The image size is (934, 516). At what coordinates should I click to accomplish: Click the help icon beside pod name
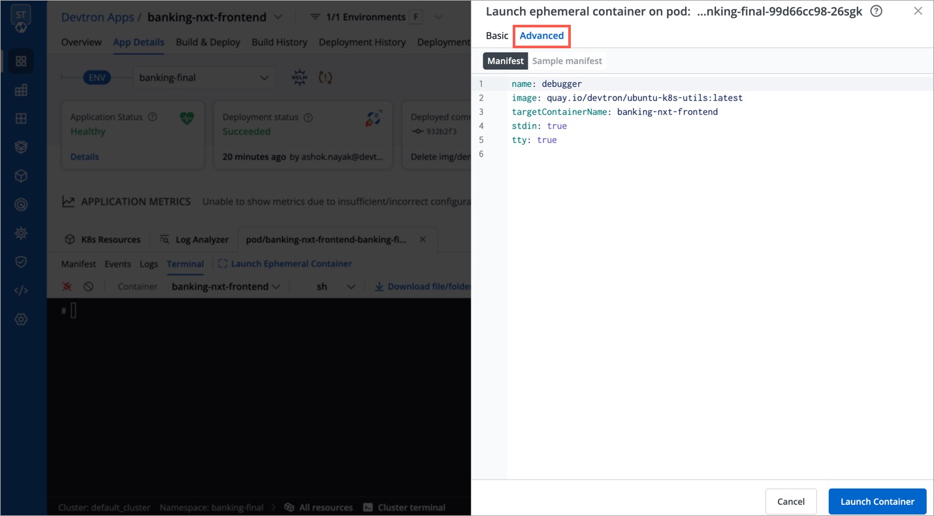pos(877,11)
